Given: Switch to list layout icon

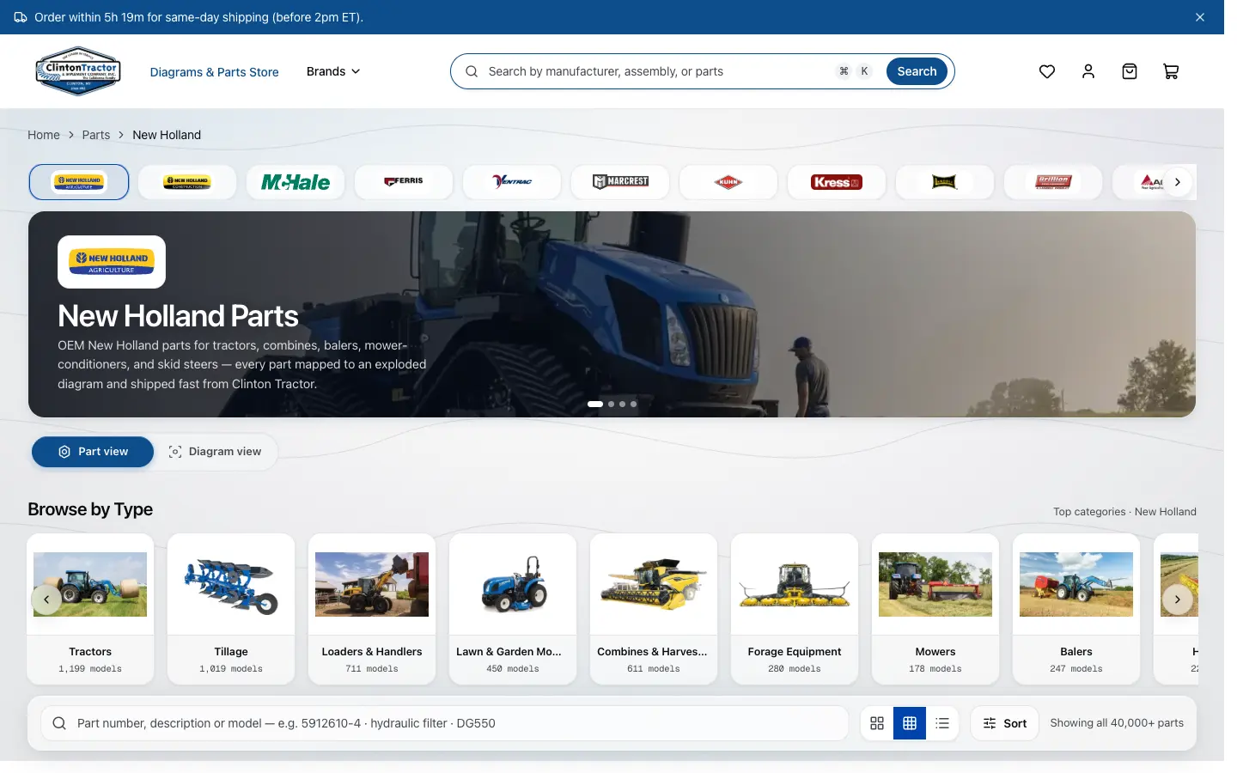Looking at the screenshot, I should pos(942,723).
